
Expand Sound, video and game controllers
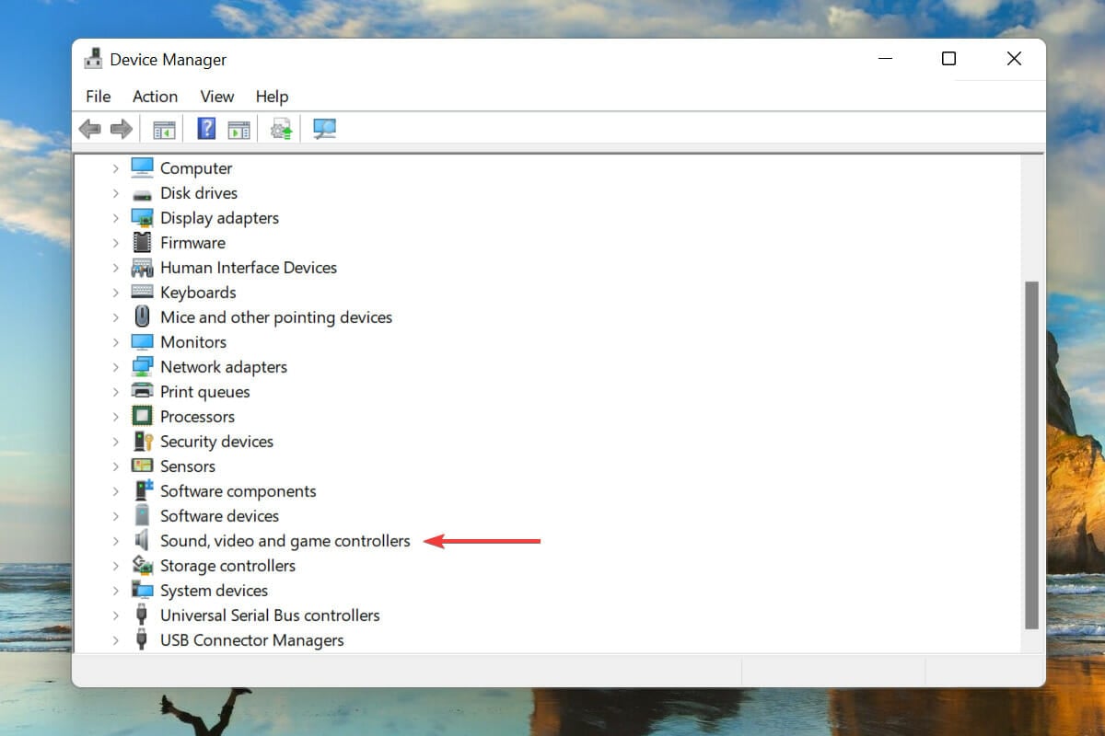[115, 540]
